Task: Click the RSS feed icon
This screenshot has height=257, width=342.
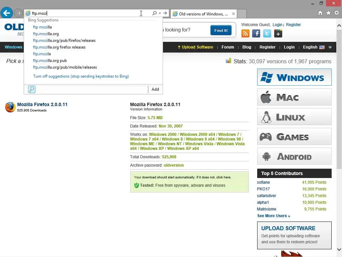Action: (x=245, y=34)
